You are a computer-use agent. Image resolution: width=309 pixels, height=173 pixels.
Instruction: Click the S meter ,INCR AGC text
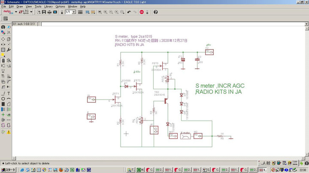pos(219,85)
